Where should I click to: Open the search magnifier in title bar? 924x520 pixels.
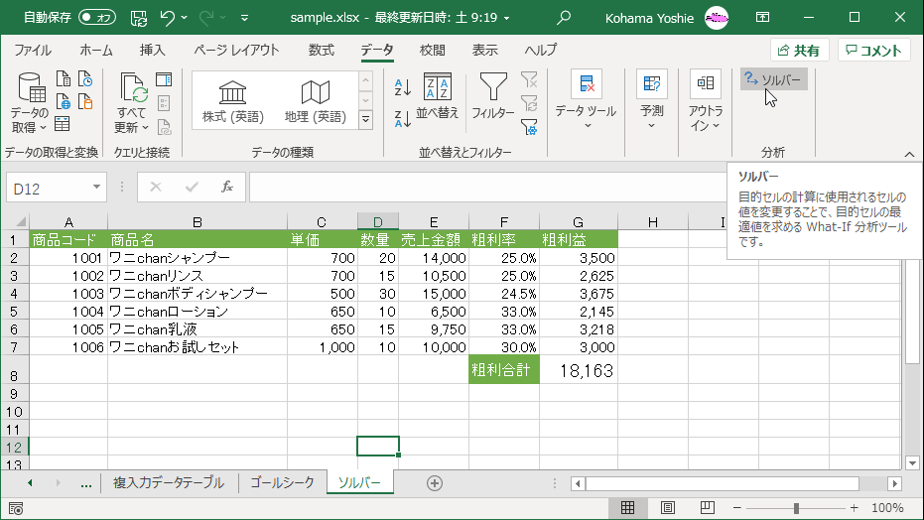564,18
